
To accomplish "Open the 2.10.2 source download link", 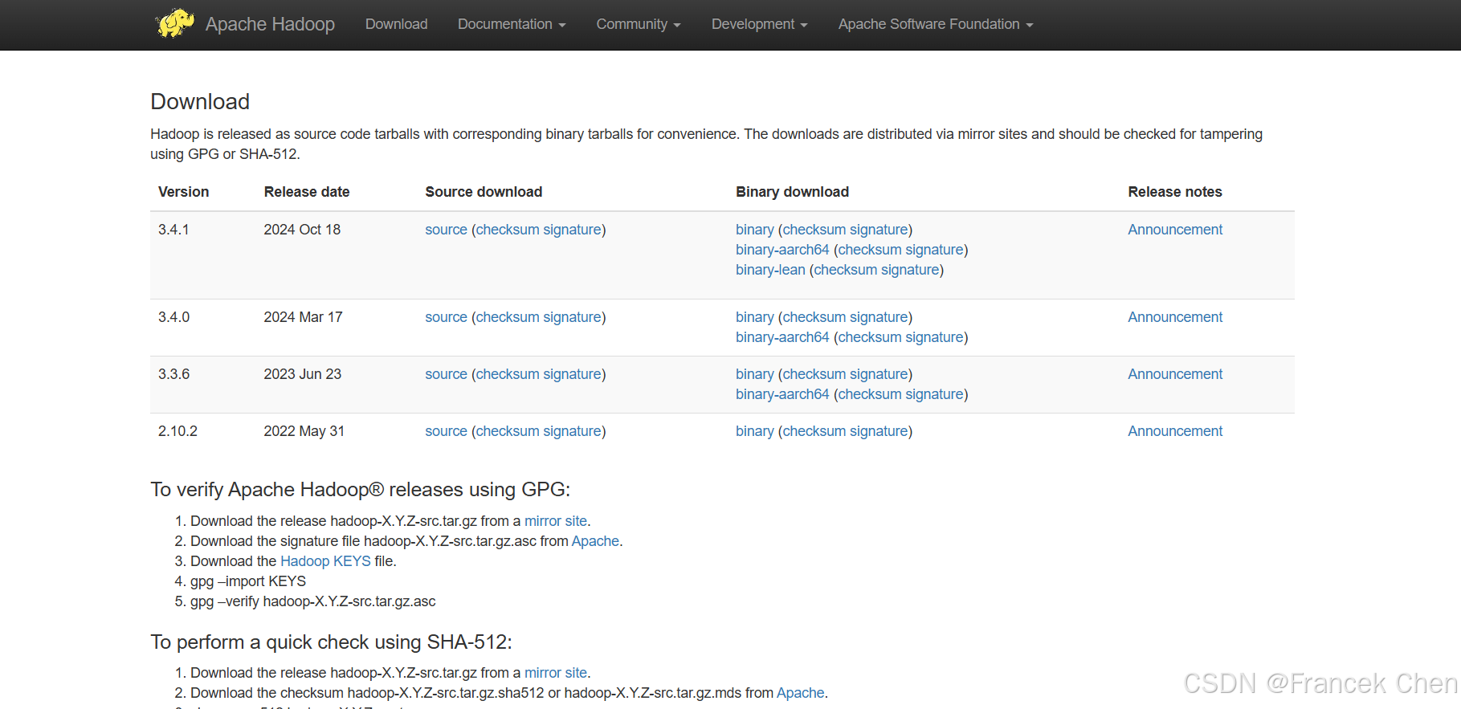I will pos(446,431).
